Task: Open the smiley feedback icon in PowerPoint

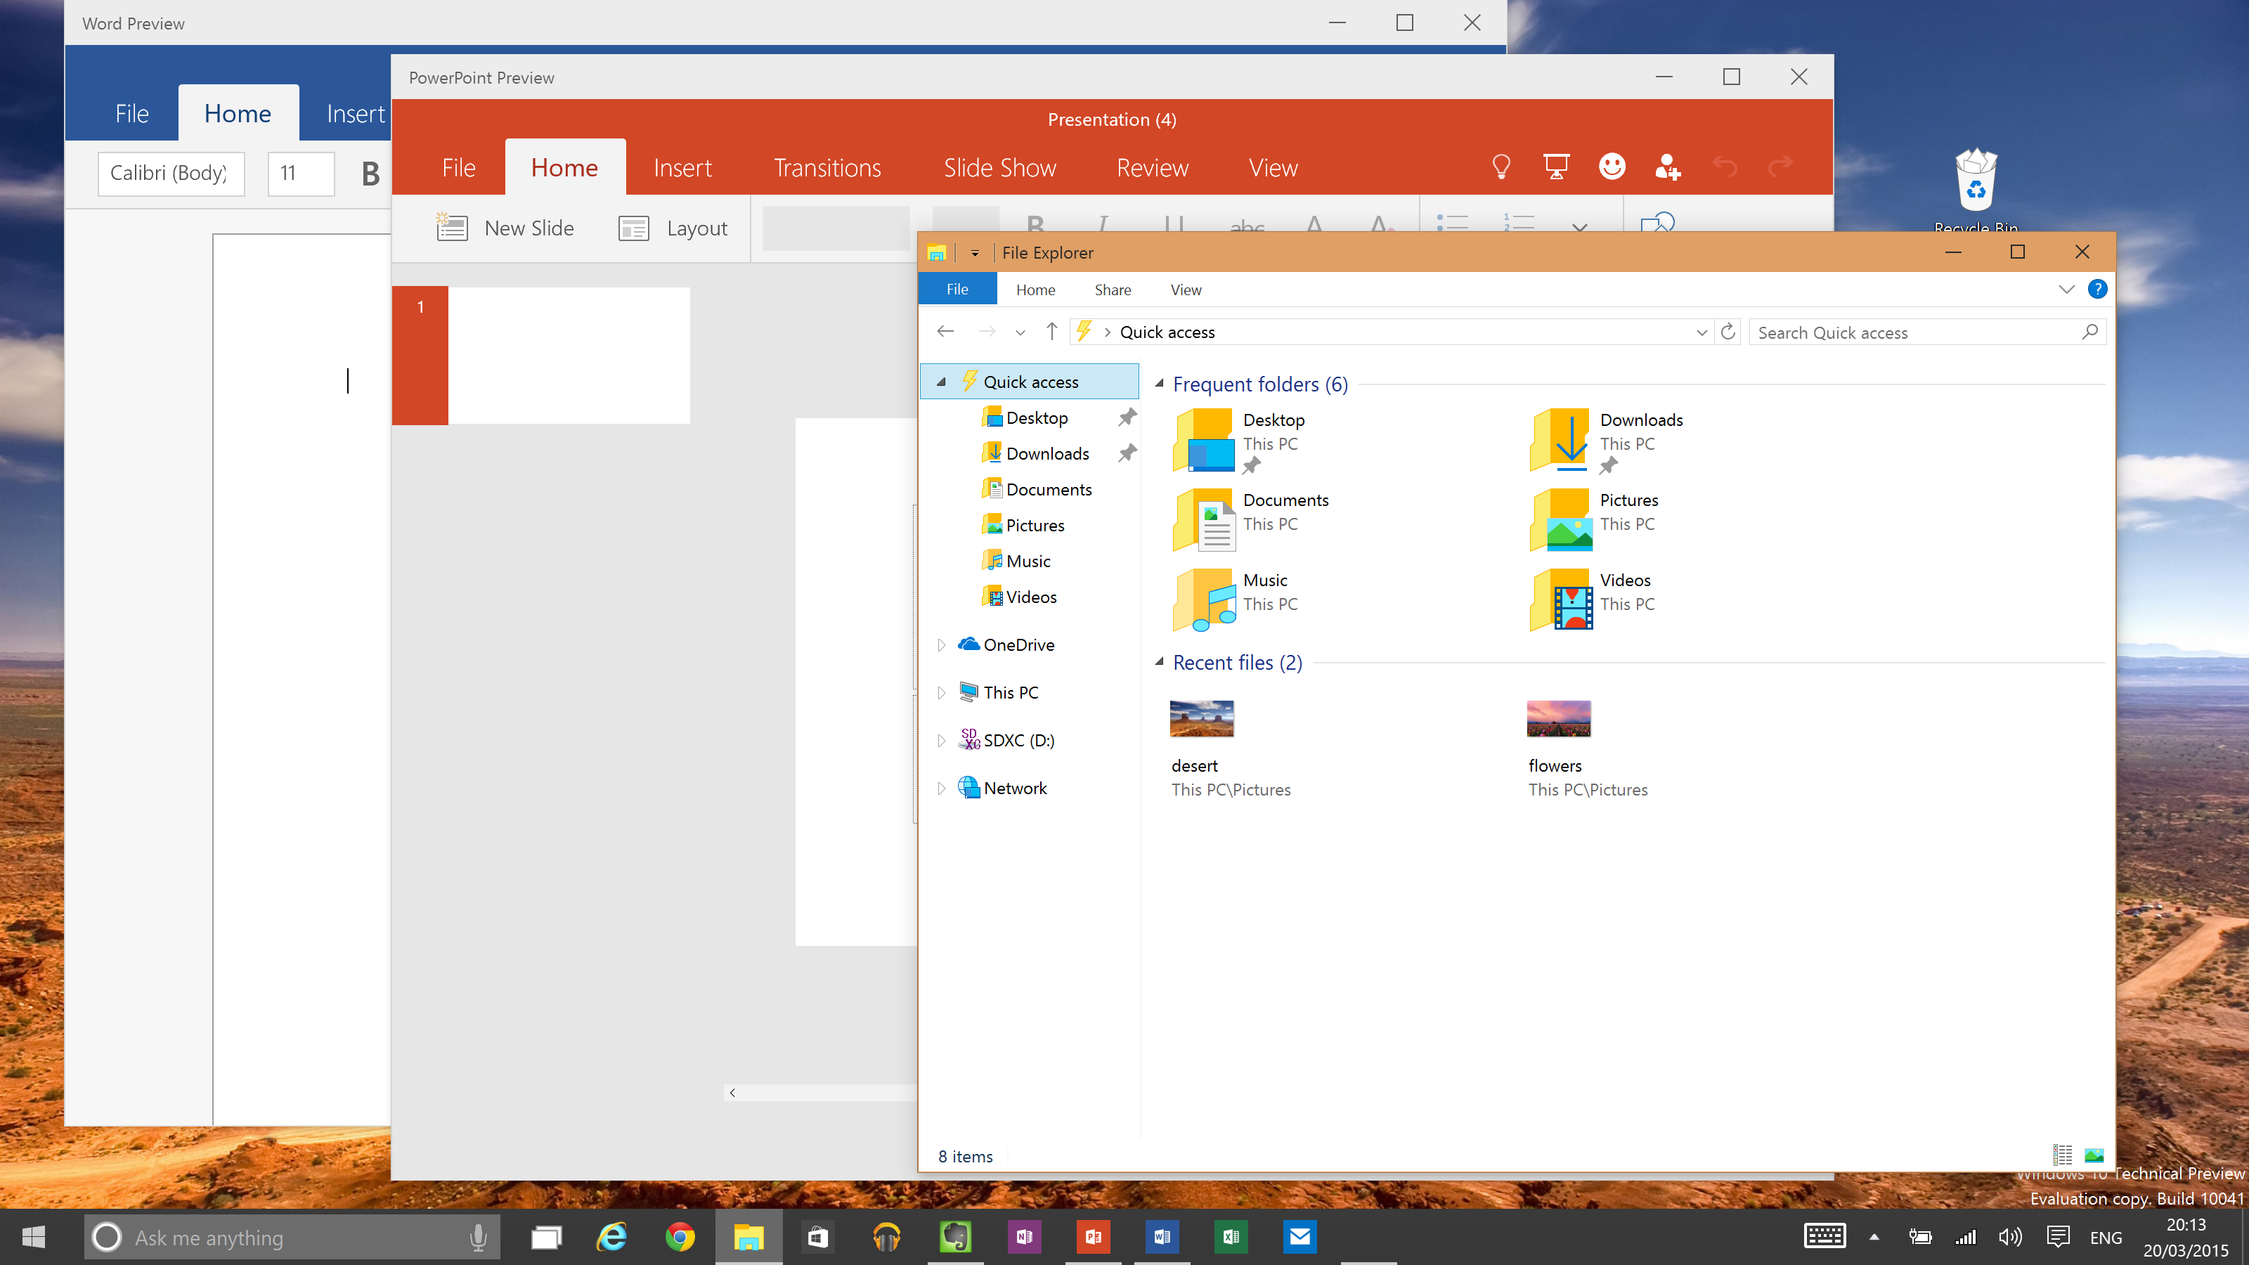Action: click(1612, 166)
